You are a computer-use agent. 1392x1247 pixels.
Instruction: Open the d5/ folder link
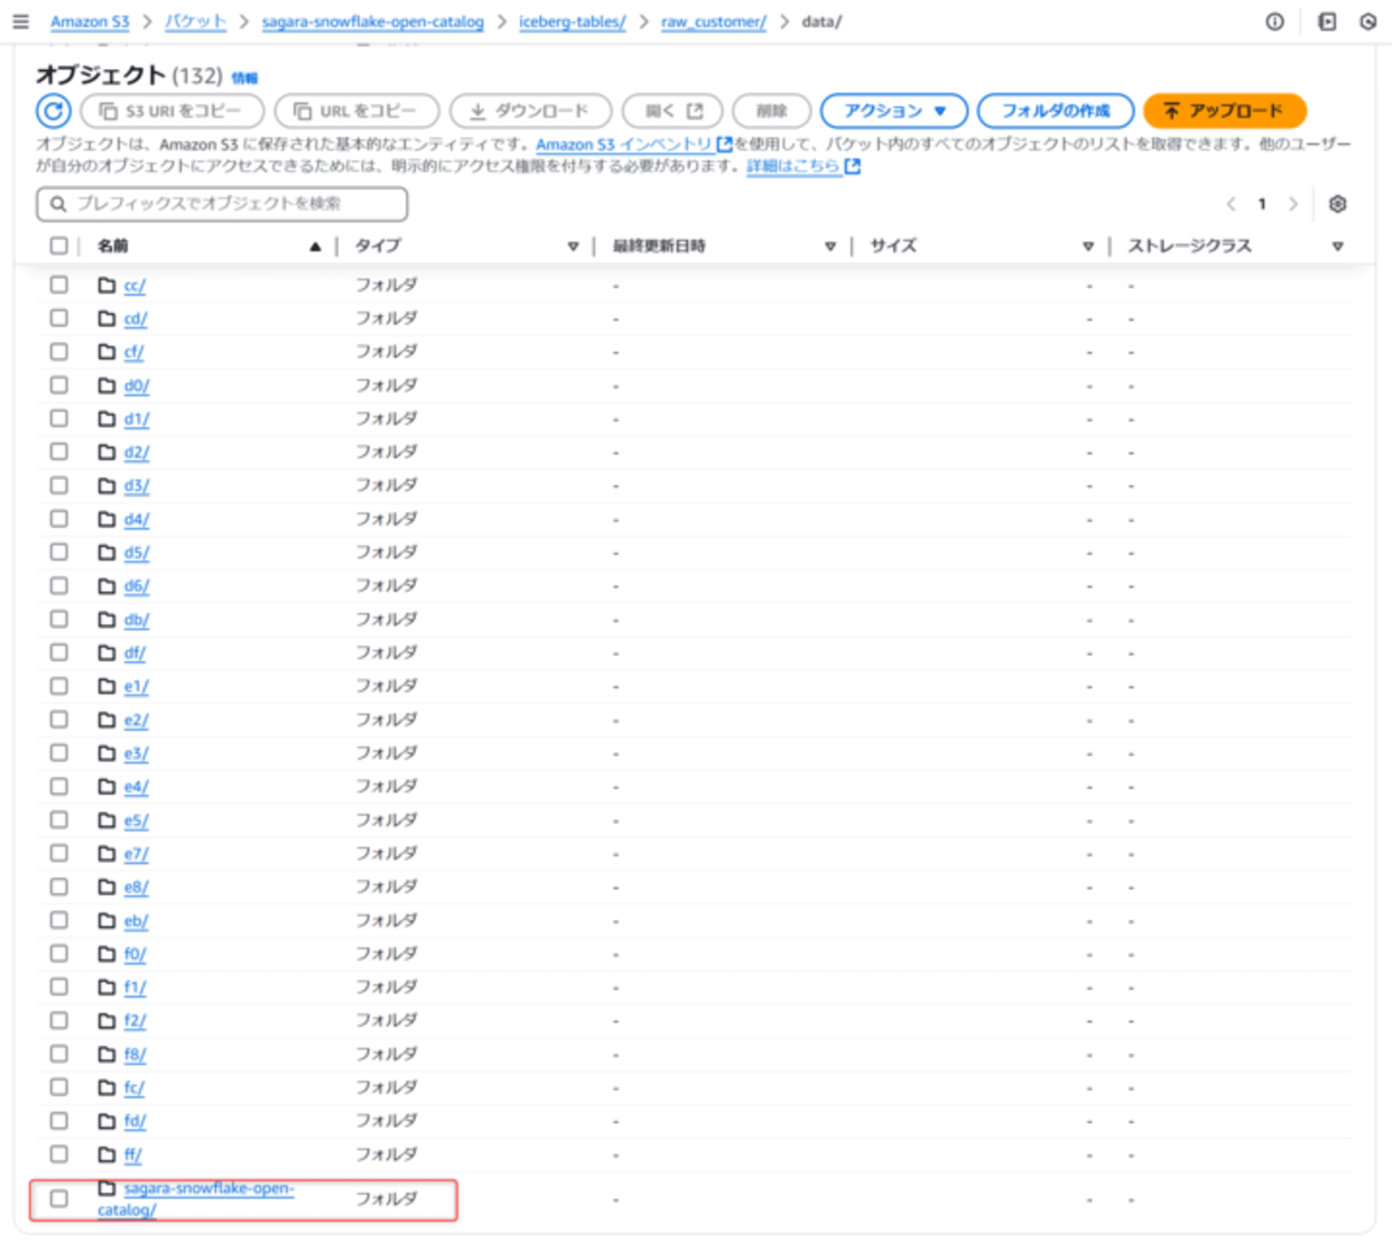click(136, 553)
